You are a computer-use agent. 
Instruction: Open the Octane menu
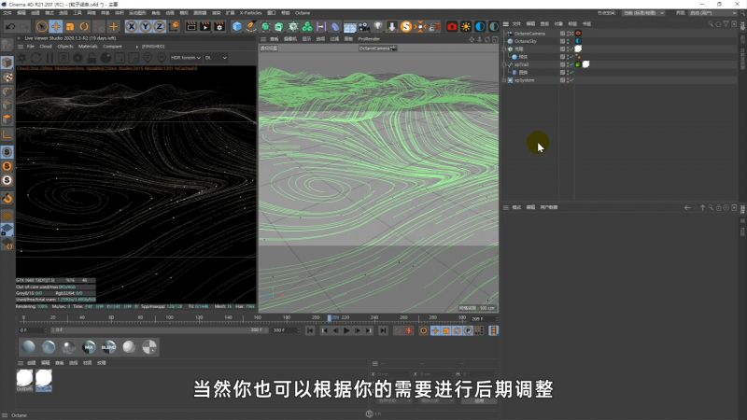[302, 13]
